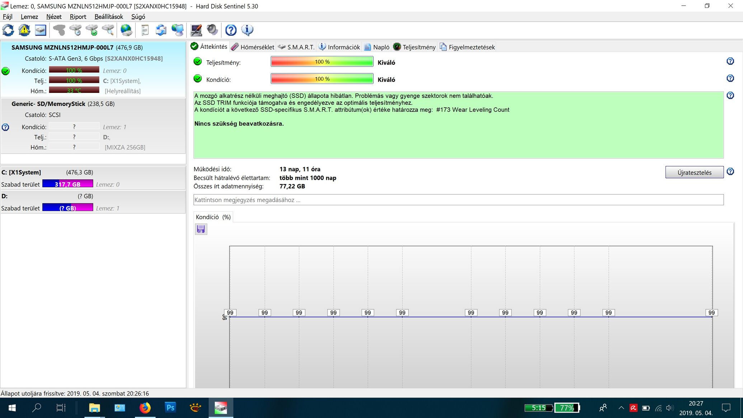The height and width of the screenshot is (418, 743).
Task: Switch to the Információk tab
Action: (339, 47)
